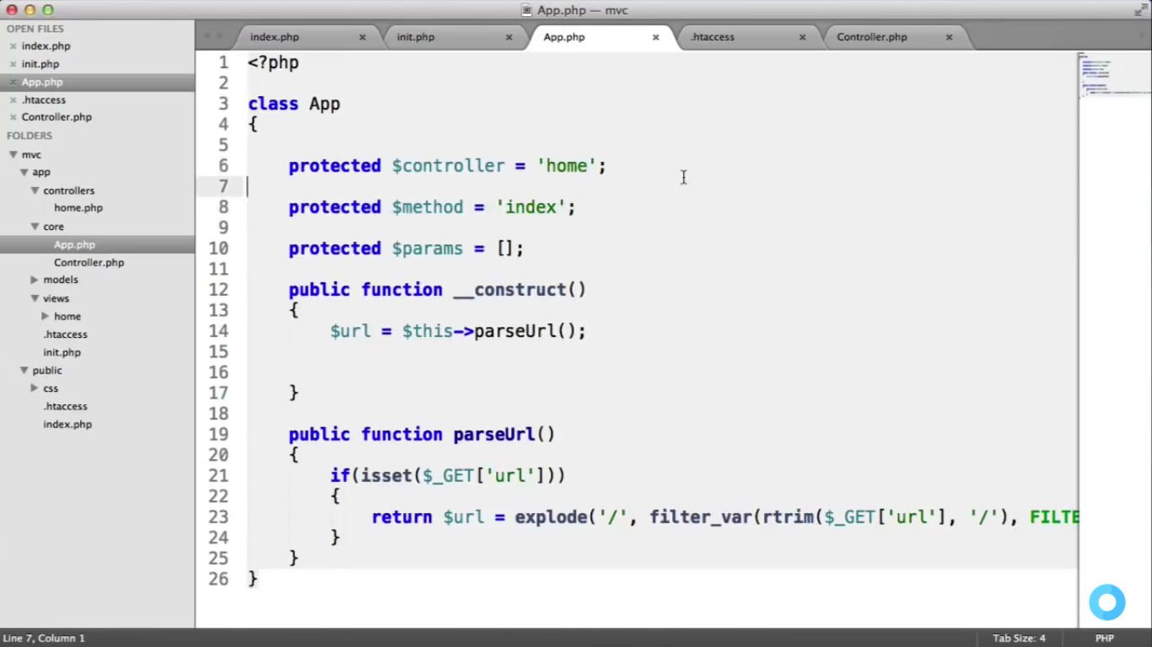Collapse the public folder
Viewport: 1152px width, 647px height.
[24, 371]
